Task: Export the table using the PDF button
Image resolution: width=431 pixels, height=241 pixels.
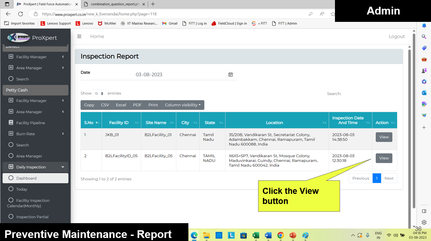Action: (x=137, y=105)
